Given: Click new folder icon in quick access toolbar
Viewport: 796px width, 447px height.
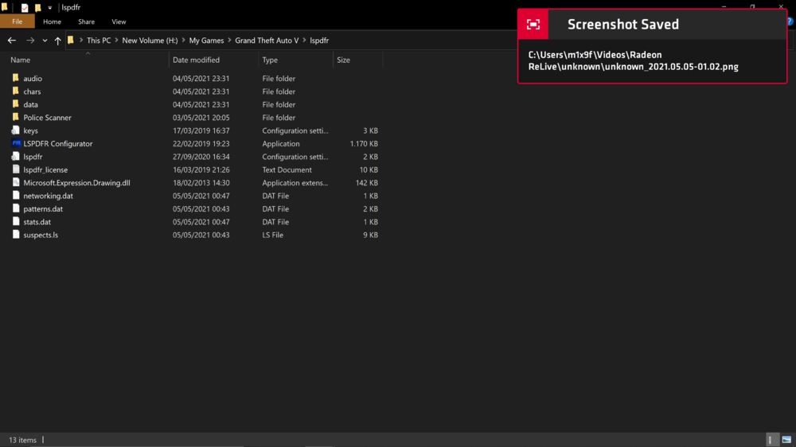Looking at the screenshot, I should pos(37,8).
